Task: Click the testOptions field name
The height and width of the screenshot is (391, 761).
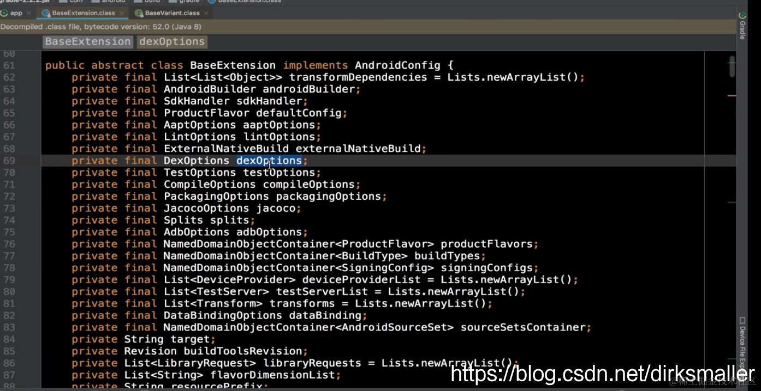Action: (x=279, y=173)
